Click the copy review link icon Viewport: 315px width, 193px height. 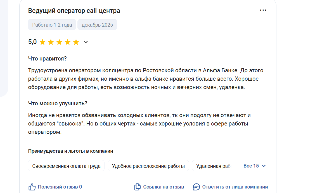[137, 187]
